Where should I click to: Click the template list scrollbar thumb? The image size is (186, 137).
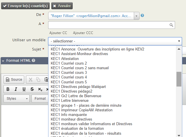pyautogui.click(x=179, y=79)
